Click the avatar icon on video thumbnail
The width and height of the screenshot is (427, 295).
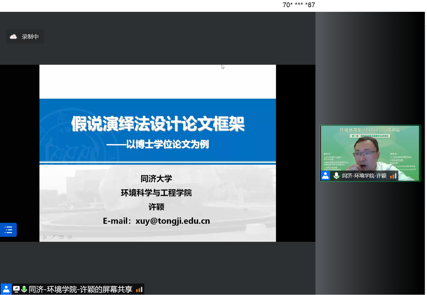click(325, 176)
